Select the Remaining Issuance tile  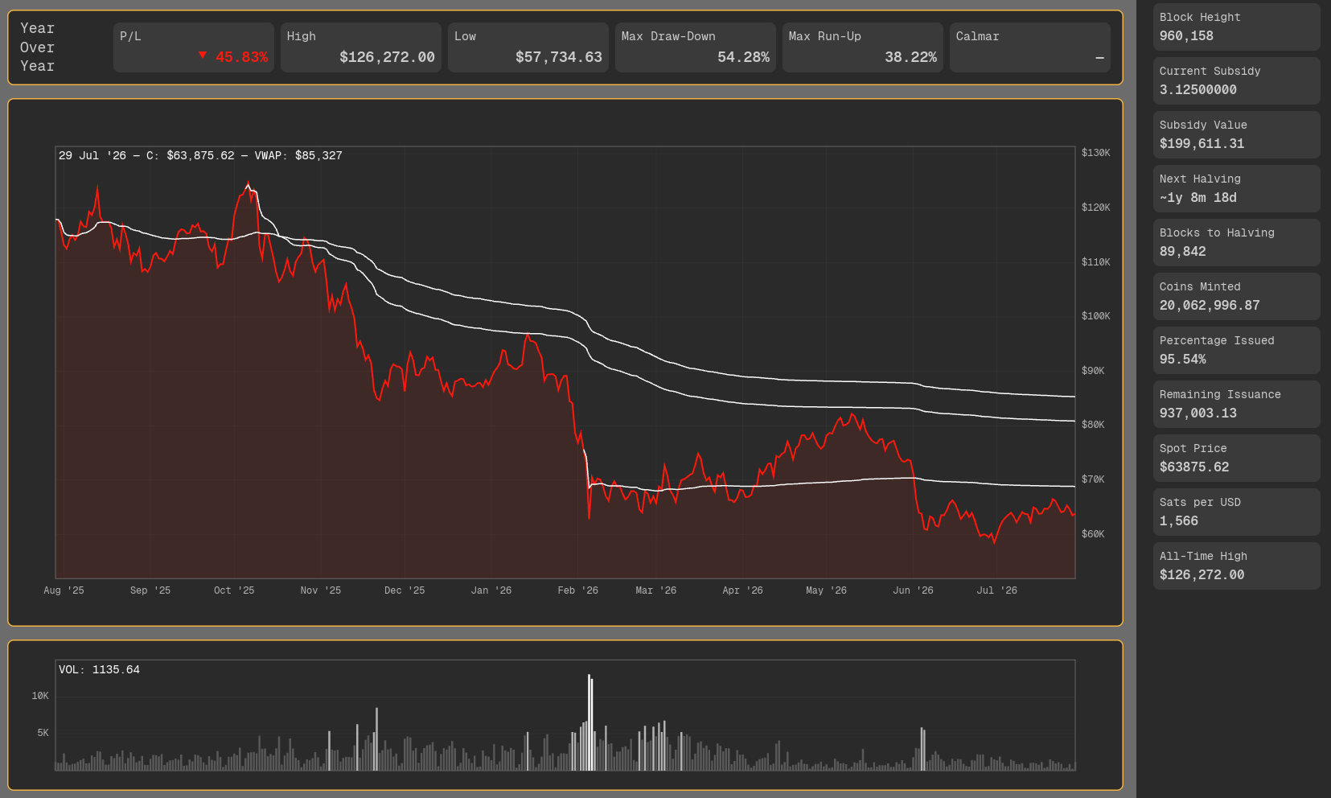click(x=1237, y=404)
